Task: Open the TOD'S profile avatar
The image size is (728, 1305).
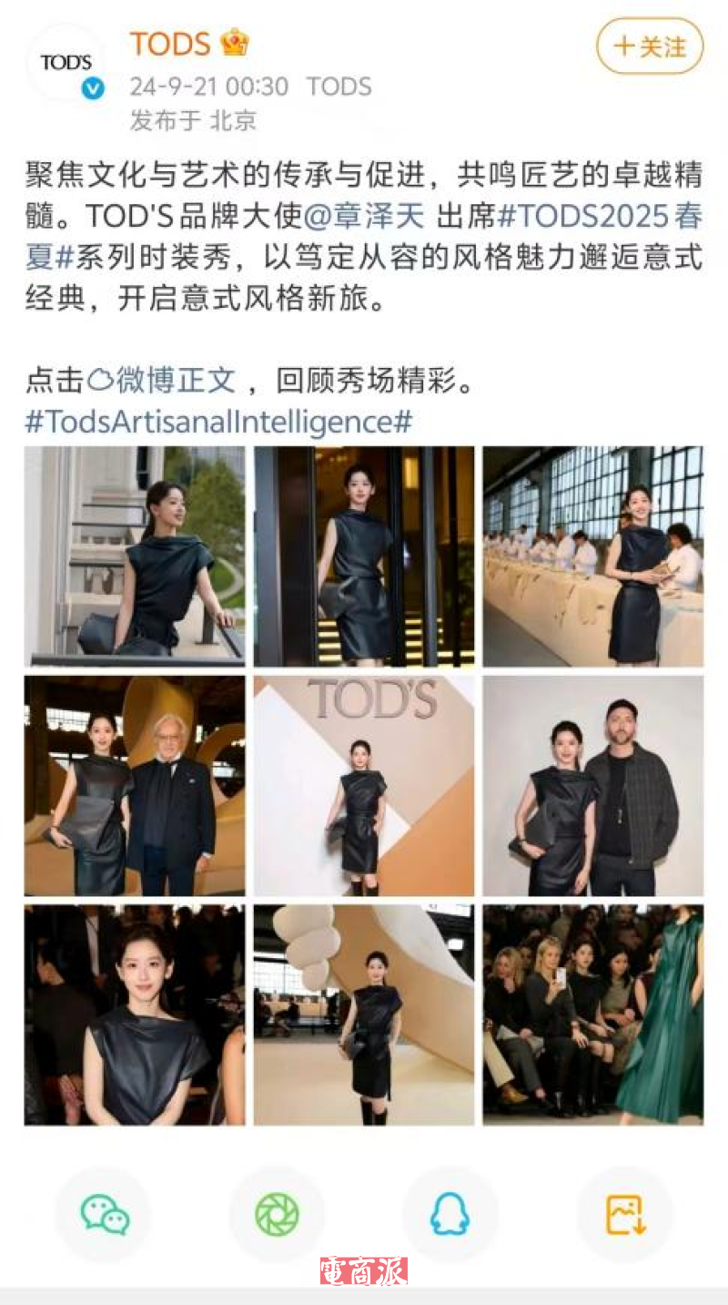Action: tap(66, 64)
